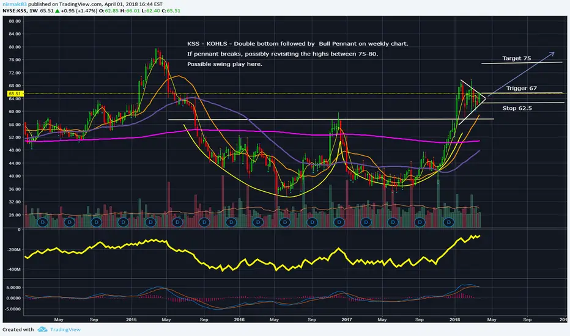Click the +0.95 (+1.47%) change value
The image size is (570, 336).
pos(79,11)
